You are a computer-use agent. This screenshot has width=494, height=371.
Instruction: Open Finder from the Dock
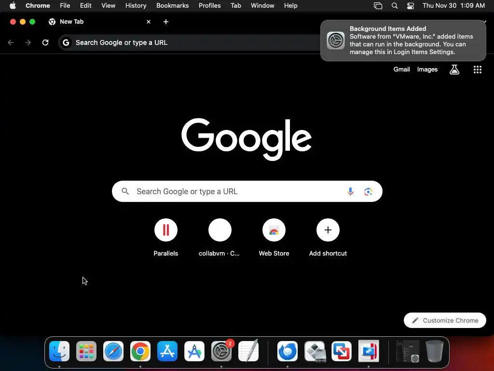coord(59,351)
